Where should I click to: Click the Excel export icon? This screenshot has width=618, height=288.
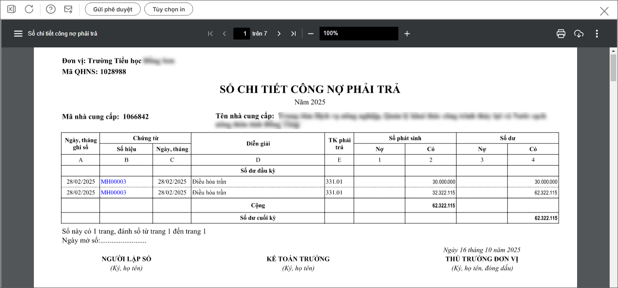point(11,9)
